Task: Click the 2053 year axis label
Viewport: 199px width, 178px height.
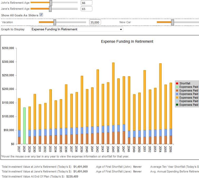Action: click(x=155, y=149)
